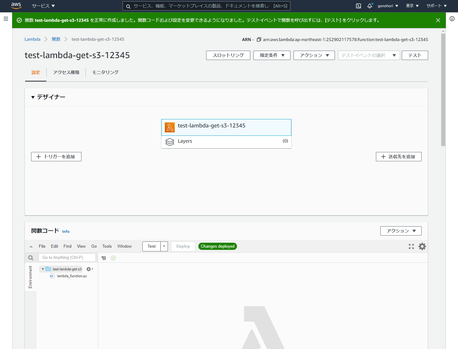Toggle the Environment side panel tab
The image size is (458, 349).
[x=30, y=277]
